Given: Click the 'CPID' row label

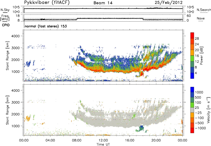Looking at the screenshot, I should (x=6, y=25).
